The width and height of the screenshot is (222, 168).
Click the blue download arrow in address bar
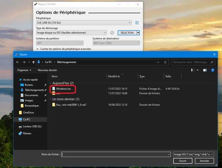[39, 62]
